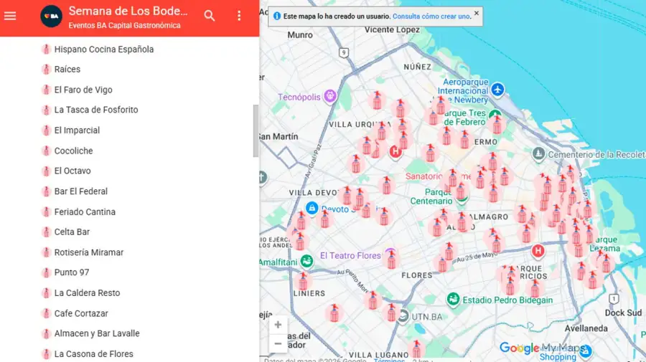The image size is (646, 362).
Task: Click the siphon marker above the Flores label
Action: pos(442,263)
